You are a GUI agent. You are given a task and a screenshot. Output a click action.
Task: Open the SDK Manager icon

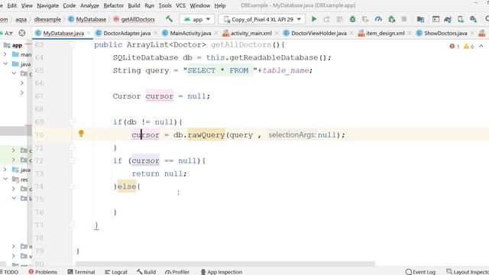coord(474,19)
